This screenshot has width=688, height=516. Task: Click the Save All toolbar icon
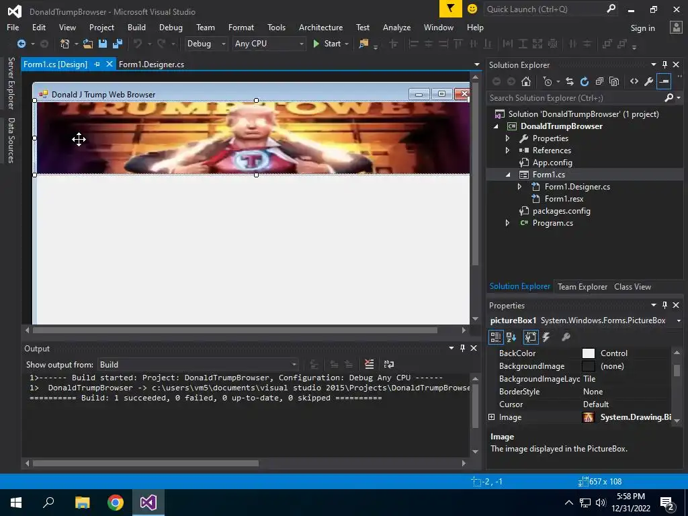click(x=117, y=44)
